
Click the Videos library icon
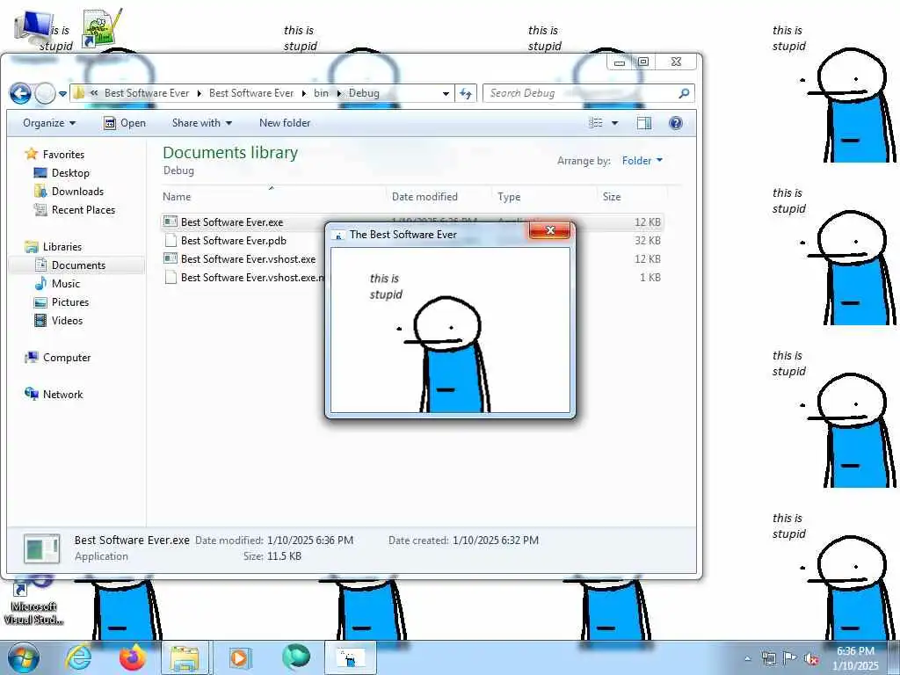pyautogui.click(x=40, y=320)
